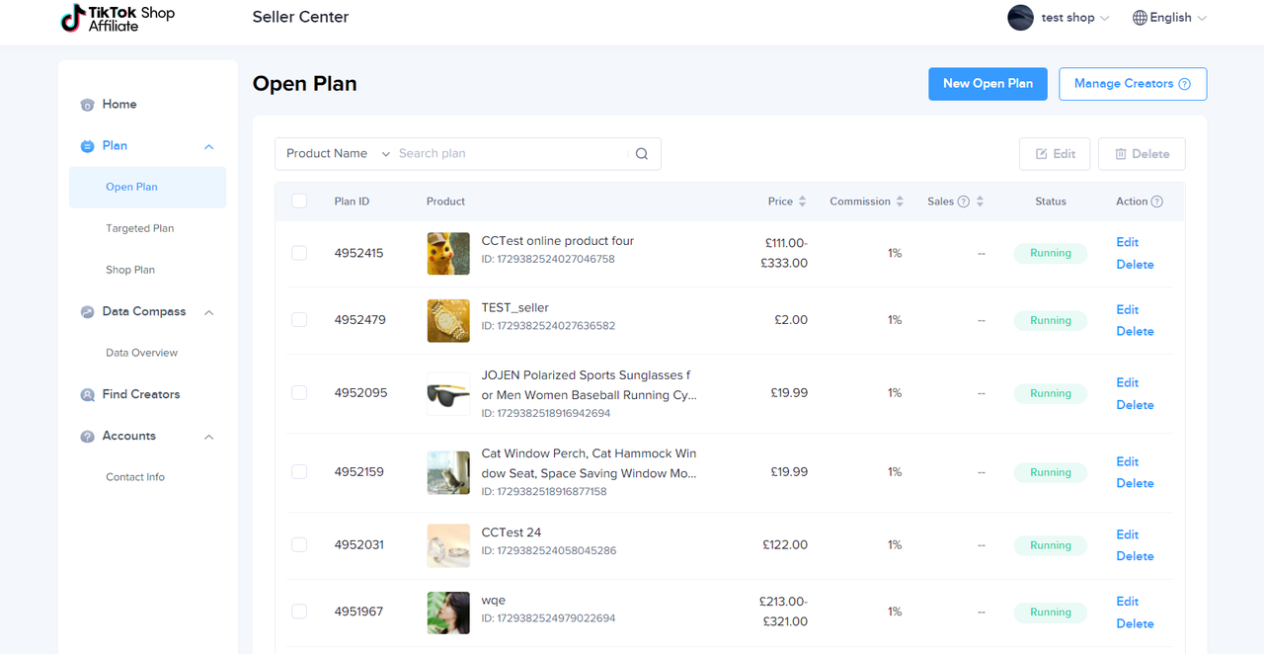Click the Search plan input field
The image size is (1264, 654).
coord(509,154)
